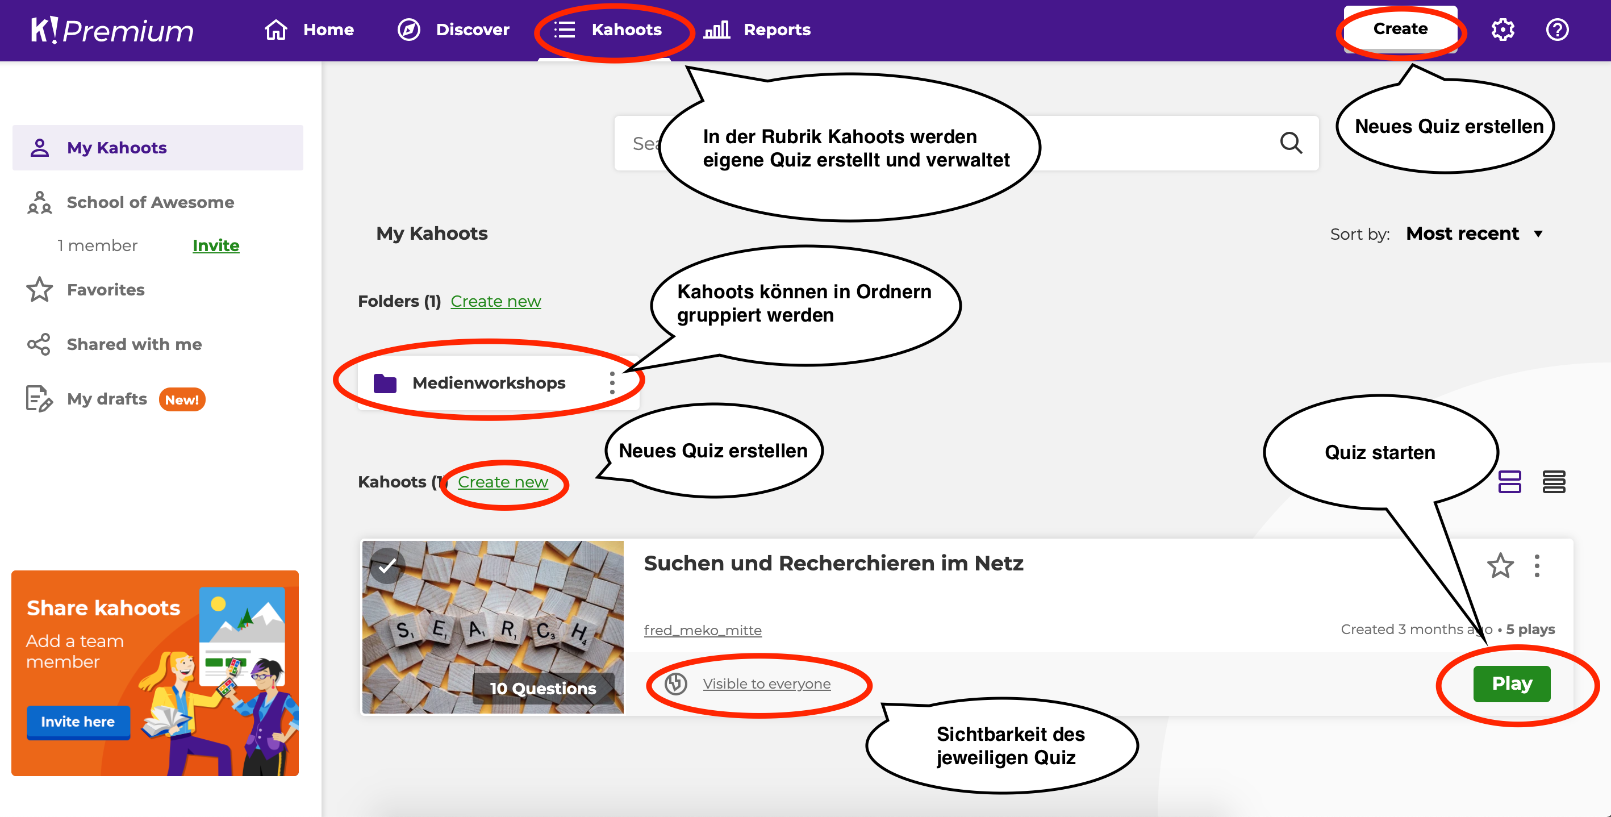Click Visible to everyone link

(766, 683)
